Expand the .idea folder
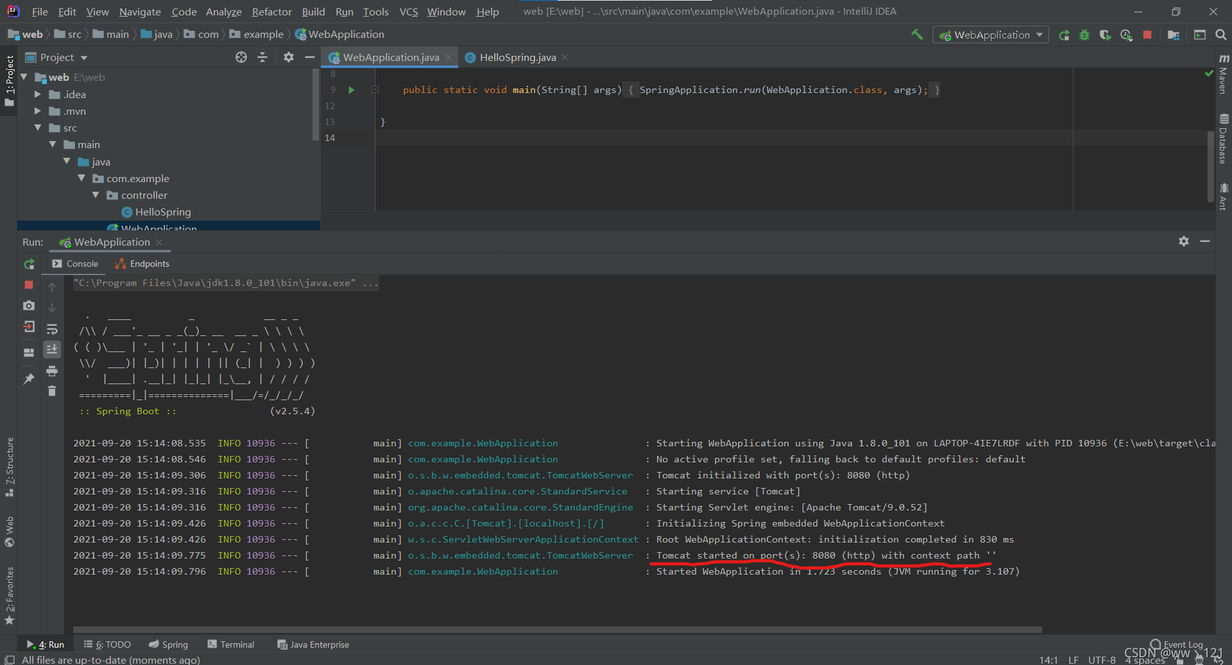The height and width of the screenshot is (665, 1232). coord(38,94)
